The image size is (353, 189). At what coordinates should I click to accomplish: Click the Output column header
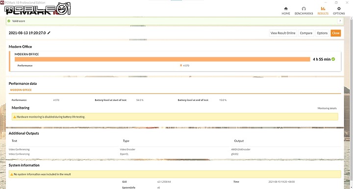pos(239,141)
